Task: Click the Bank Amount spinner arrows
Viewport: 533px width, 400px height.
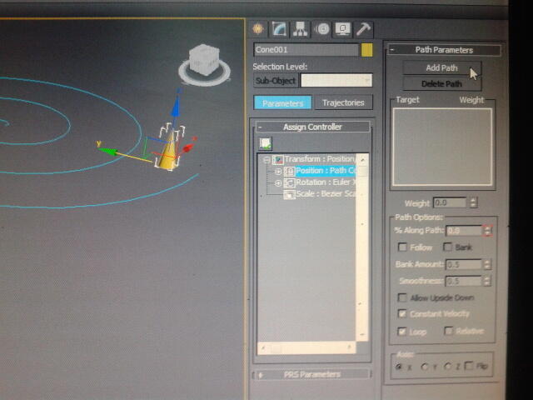Action: 487,264
